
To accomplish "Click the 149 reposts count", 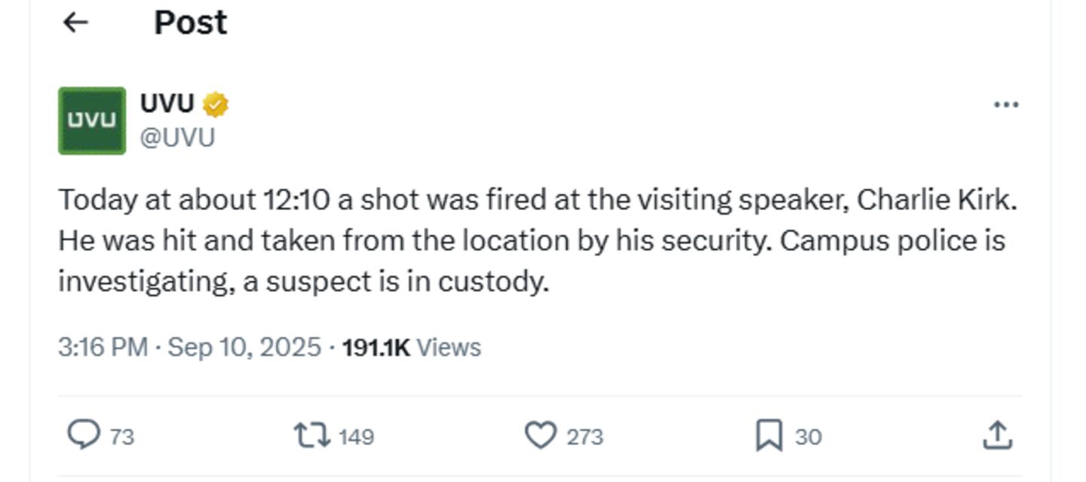I will tap(356, 437).
